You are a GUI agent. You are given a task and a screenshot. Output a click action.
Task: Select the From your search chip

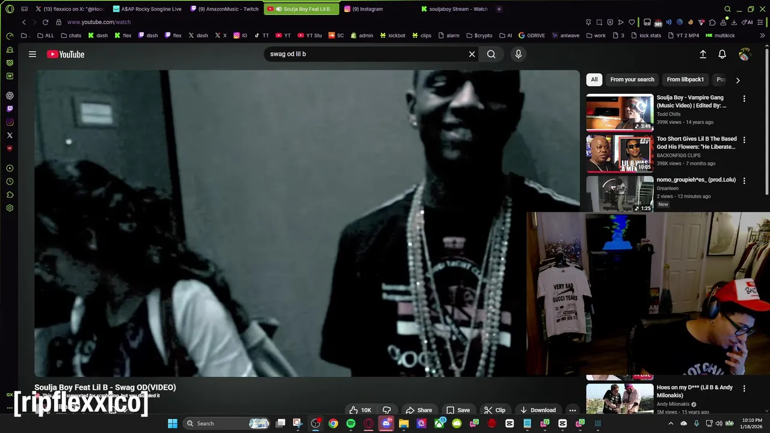coord(632,79)
